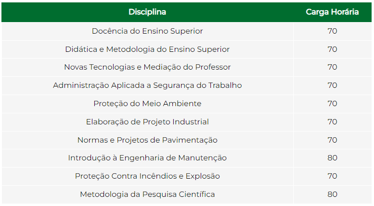374x206 pixels.
Task: Click the Disciplina column header
Action: [x=147, y=12]
